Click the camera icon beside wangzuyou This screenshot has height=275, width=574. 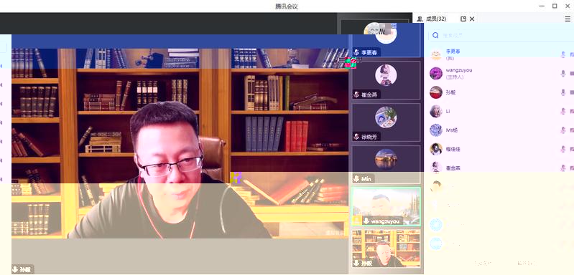572,74
